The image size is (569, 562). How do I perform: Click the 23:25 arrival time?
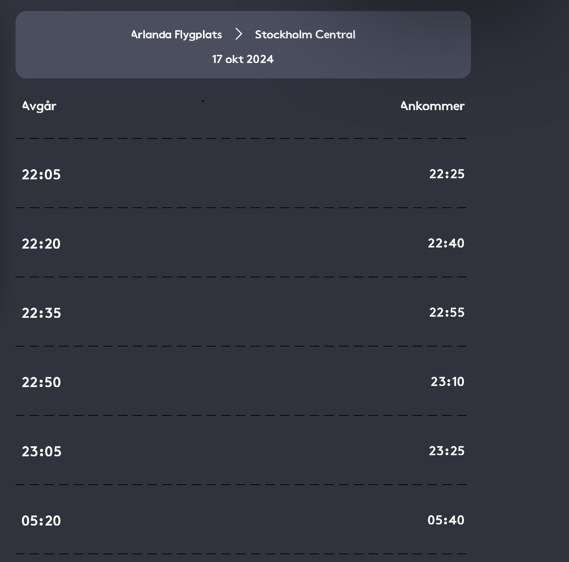[x=447, y=451]
